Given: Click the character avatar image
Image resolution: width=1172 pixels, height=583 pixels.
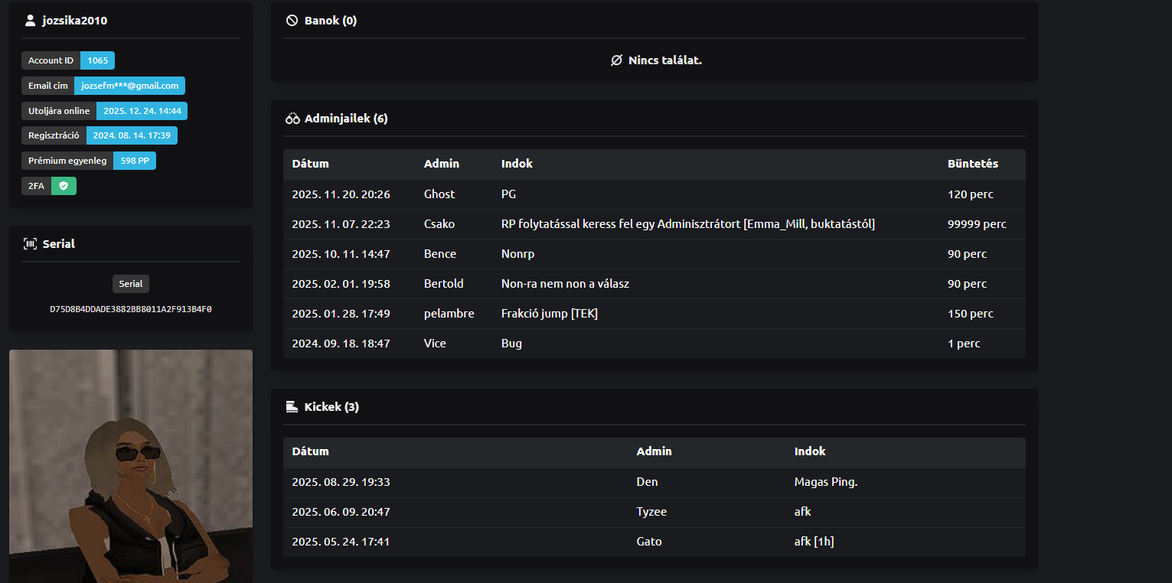Looking at the screenshot, I should (x=131, y=466).
